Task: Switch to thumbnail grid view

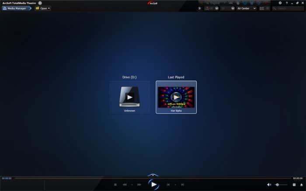Action: pos(262,8)
